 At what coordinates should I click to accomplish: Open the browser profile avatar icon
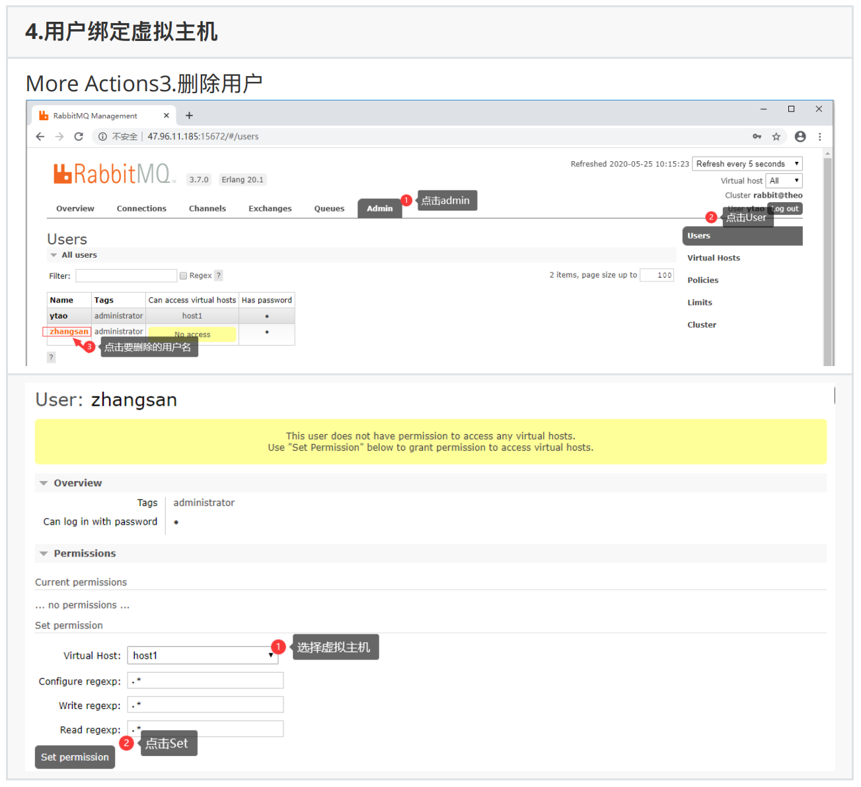click(x=800, y=137)
